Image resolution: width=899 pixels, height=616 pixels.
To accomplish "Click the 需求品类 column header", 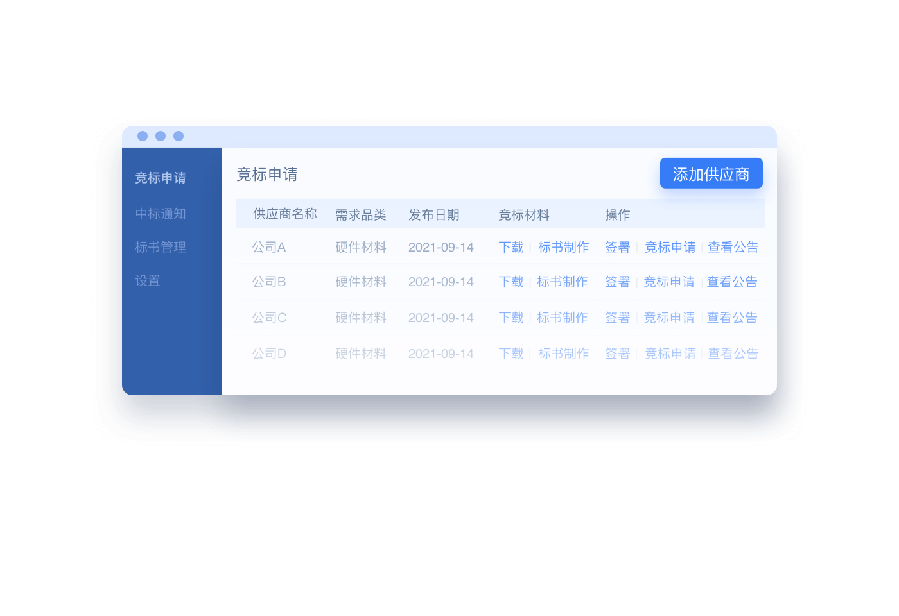I will (x=361, y=215).
